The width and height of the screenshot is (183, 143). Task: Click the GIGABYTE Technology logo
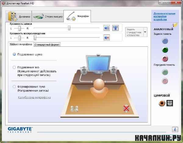pyautogui.click(x=20, y=130)
